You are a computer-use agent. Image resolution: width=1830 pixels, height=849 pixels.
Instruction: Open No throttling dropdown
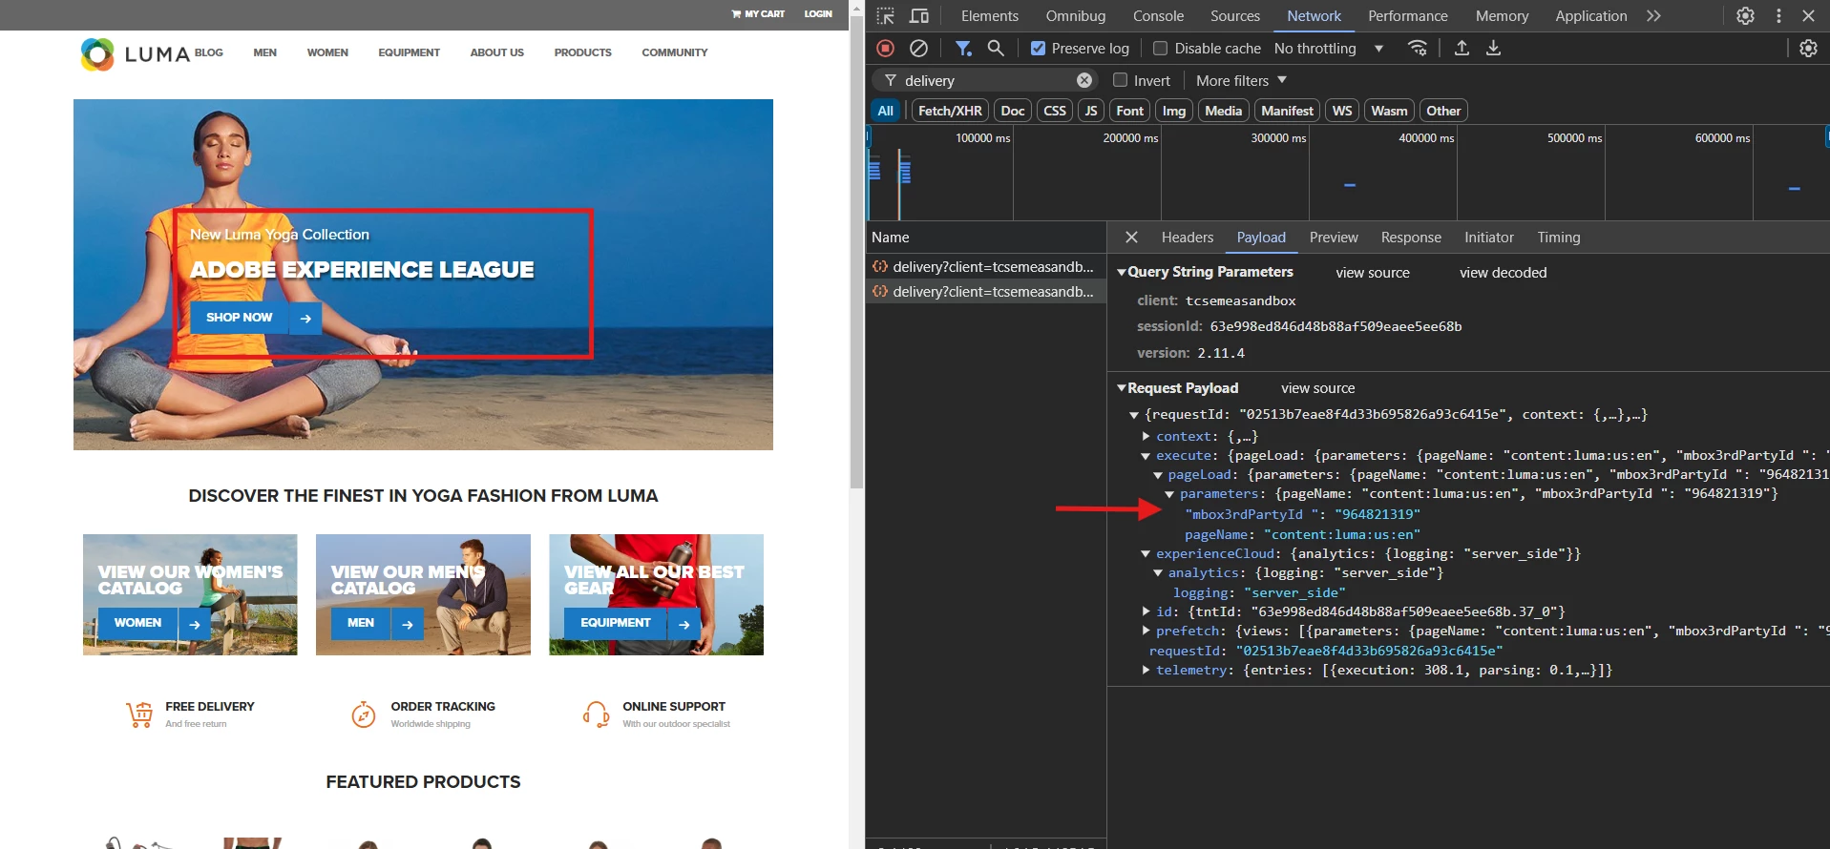tap(1329, 48)
